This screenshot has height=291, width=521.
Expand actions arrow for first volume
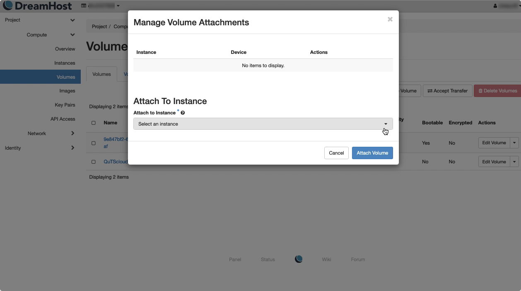pyautogui.click(x=514, y=143)
